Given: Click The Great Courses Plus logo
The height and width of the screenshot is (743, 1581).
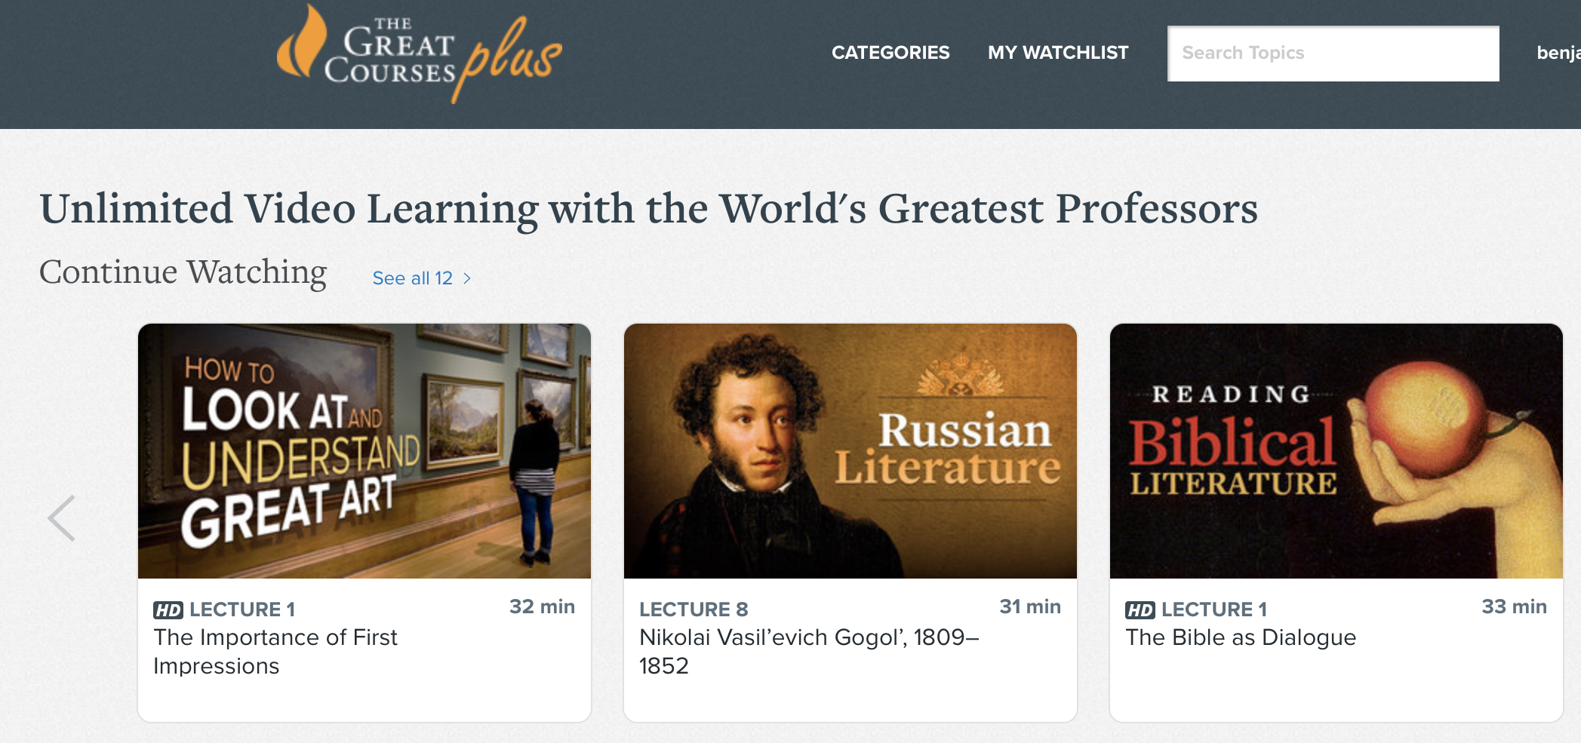Looking at the screenshot, I should [419, 54].
